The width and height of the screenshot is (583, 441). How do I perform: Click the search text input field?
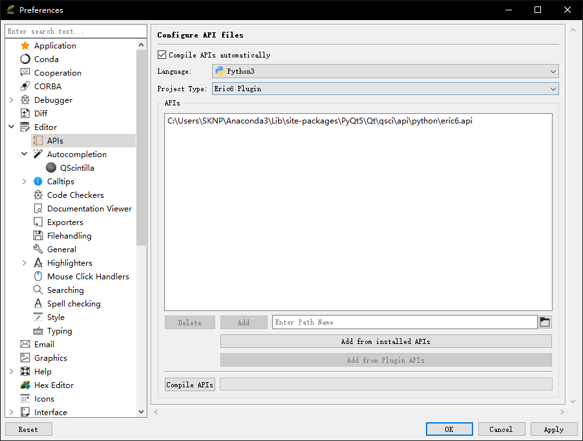pos(76,31)
